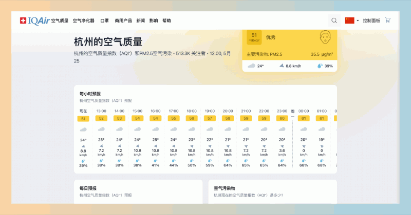Open the 影响 menu item
Viewport: 411px width, 215px height.
154,20
